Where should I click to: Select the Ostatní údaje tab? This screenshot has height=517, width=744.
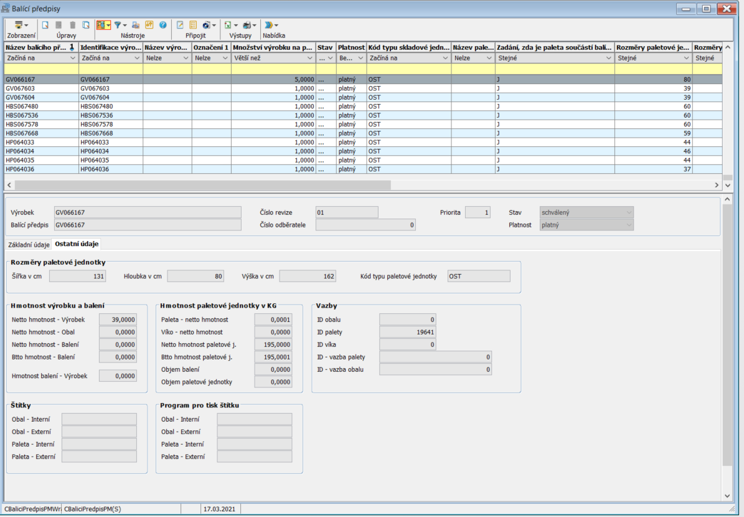coord(77,245)
